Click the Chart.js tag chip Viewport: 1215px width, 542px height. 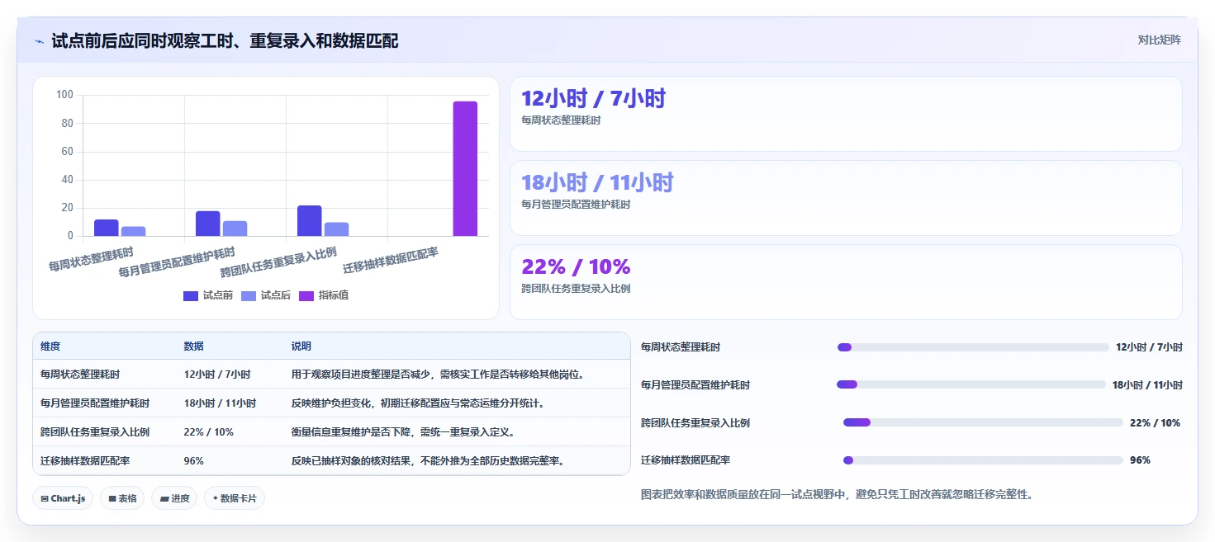tap(63, 498)
